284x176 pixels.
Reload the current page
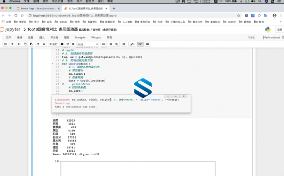(16, 16)
